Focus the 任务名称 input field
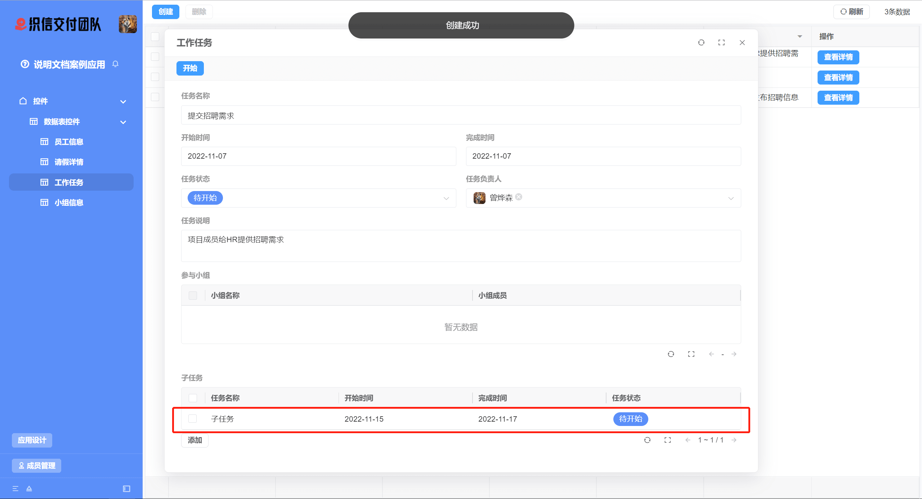Viewport: 922px width, 499px height. (461, 115)
